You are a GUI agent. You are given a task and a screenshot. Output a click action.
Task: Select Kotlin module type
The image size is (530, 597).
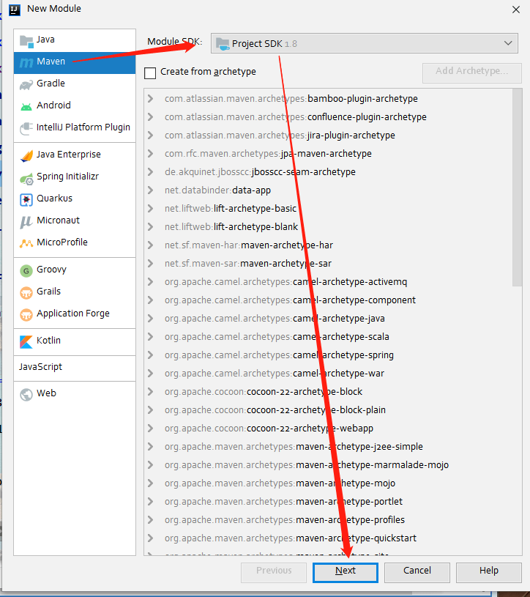[x=75, y=341]
